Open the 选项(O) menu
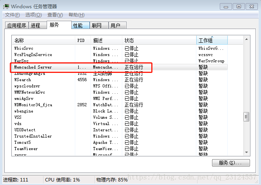Image resolution: width=261 pixels, height=185 pixels. coord(33,15)
